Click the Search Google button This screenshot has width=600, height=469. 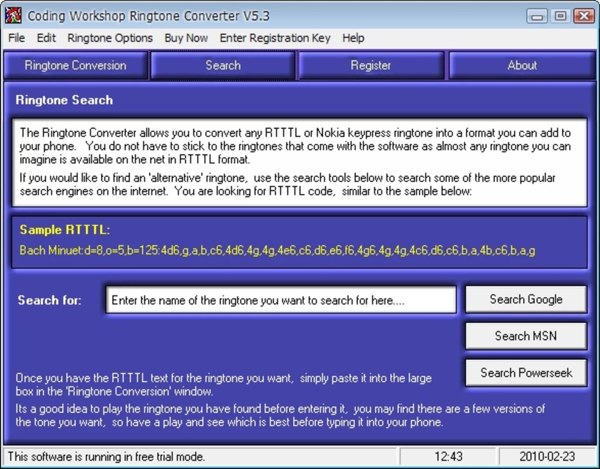[526, 299]
